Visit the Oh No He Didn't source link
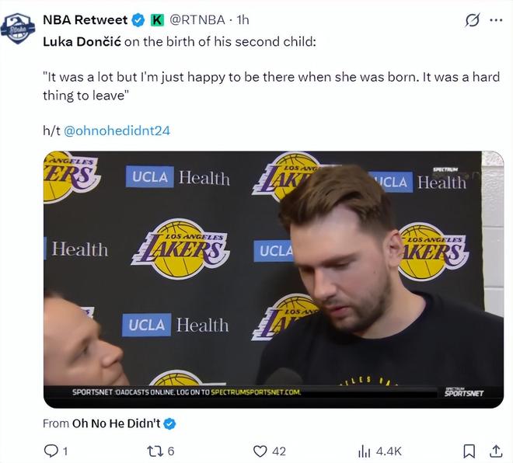 pyautogui.click(x=115, y=423)
